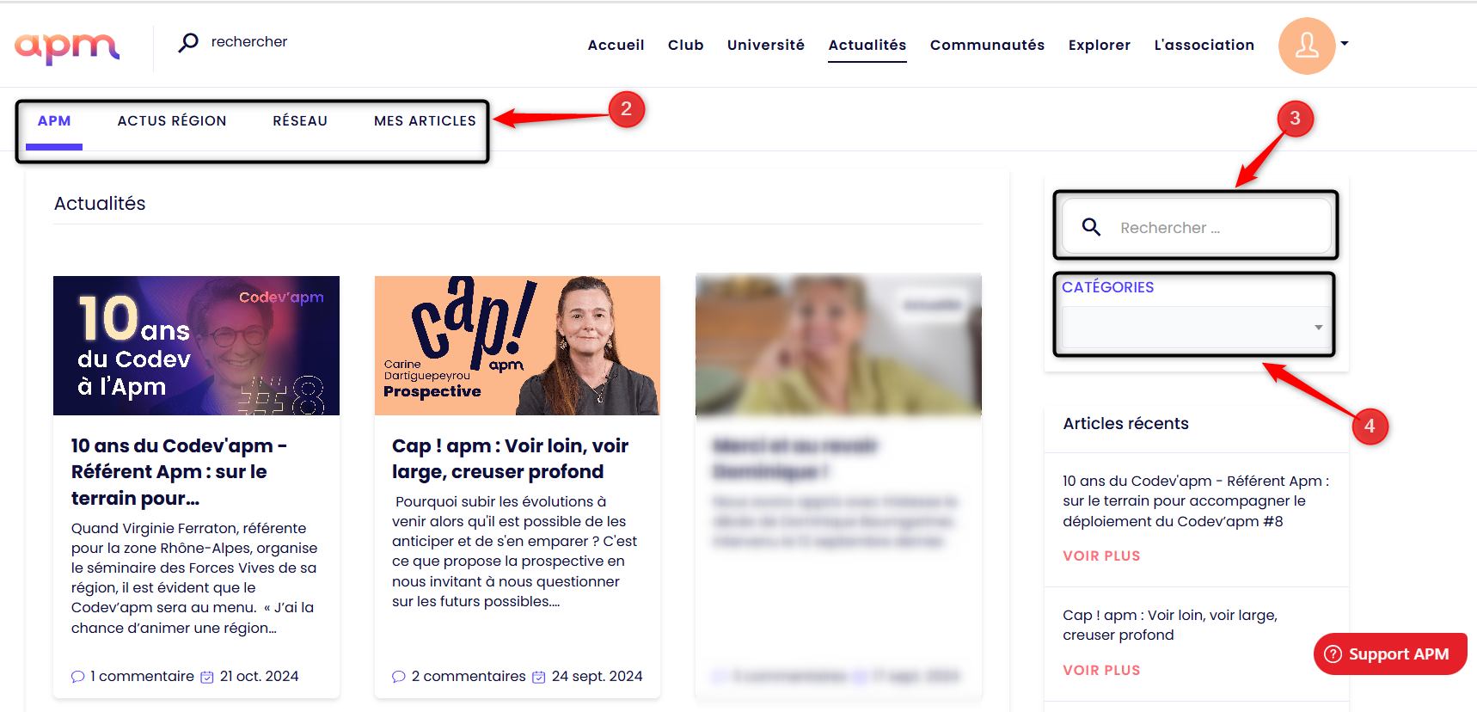Click the sidebar Rechercher magnifier icon
The height and width of the screenshot is (712, 1477).
pyautogui.click(x=1091, y=227)
